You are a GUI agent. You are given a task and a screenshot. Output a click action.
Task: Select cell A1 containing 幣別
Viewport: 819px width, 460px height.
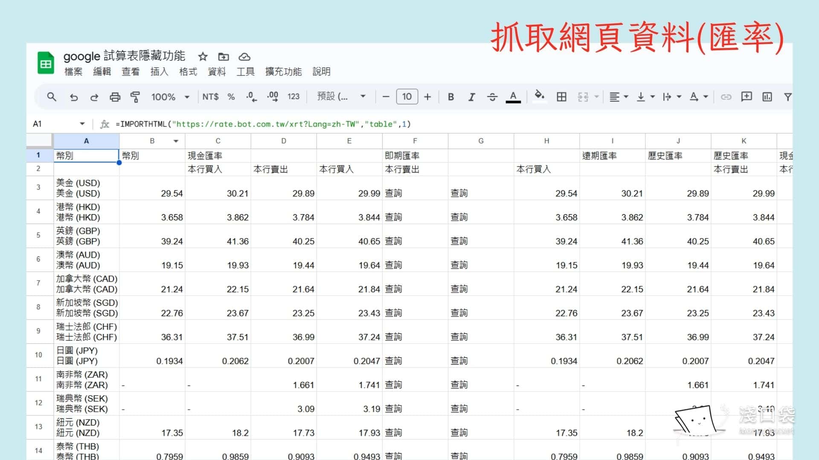(x=86, y=155)
